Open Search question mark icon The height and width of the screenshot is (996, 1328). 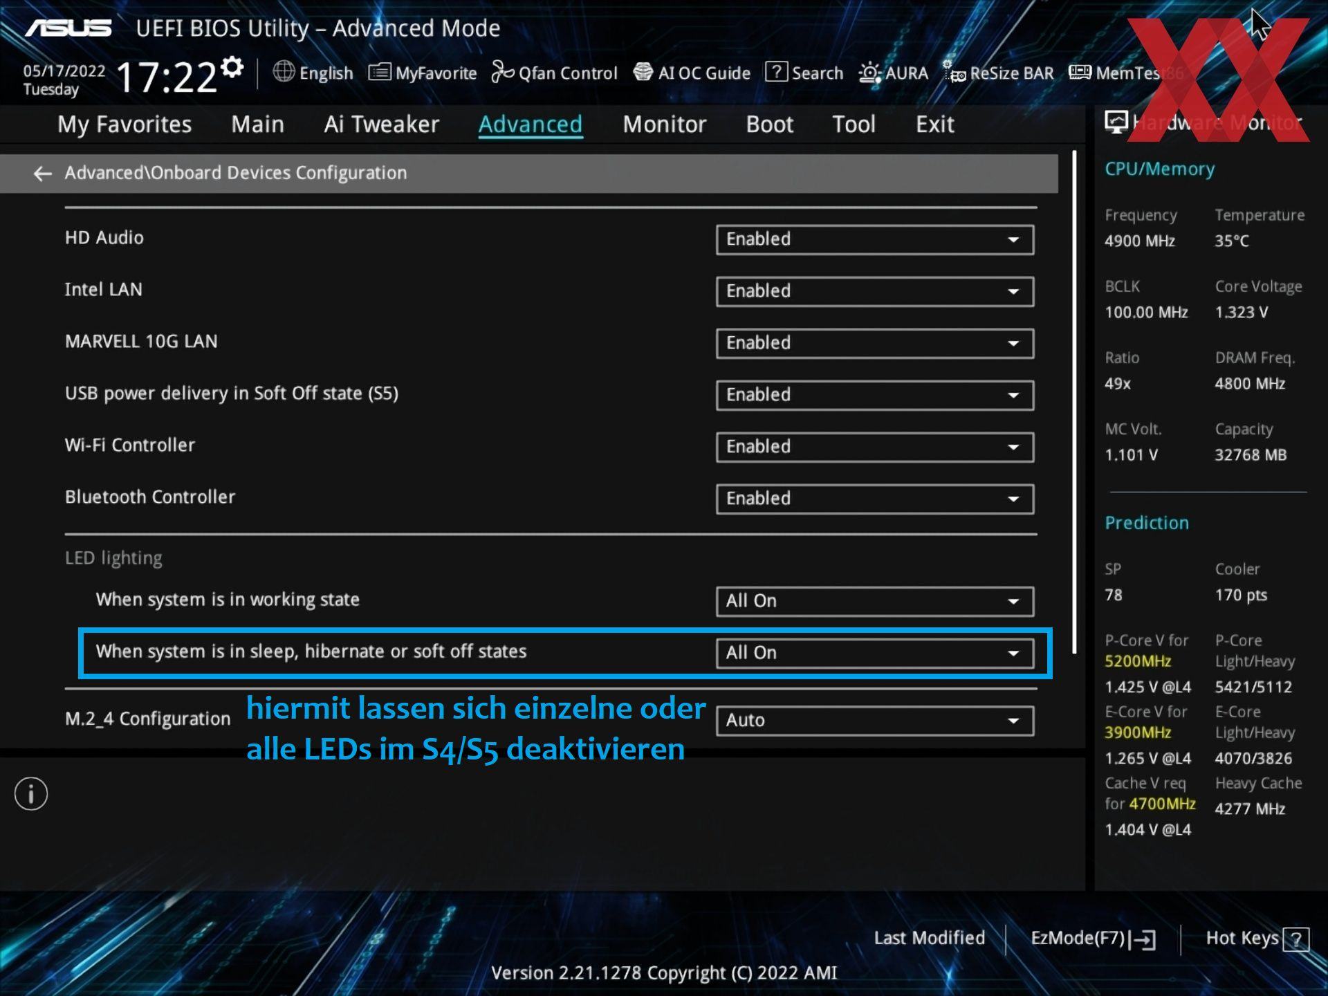coord(776,72)
